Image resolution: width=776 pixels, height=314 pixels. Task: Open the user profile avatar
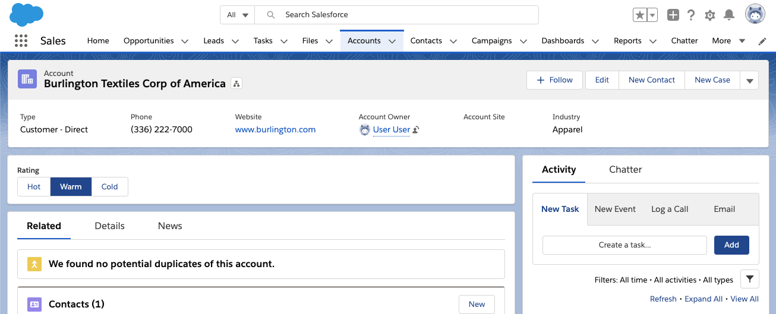(755, 14)
